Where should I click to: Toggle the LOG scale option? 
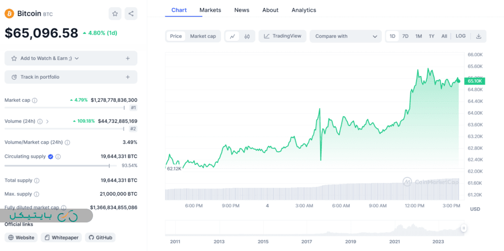[460, 36]
